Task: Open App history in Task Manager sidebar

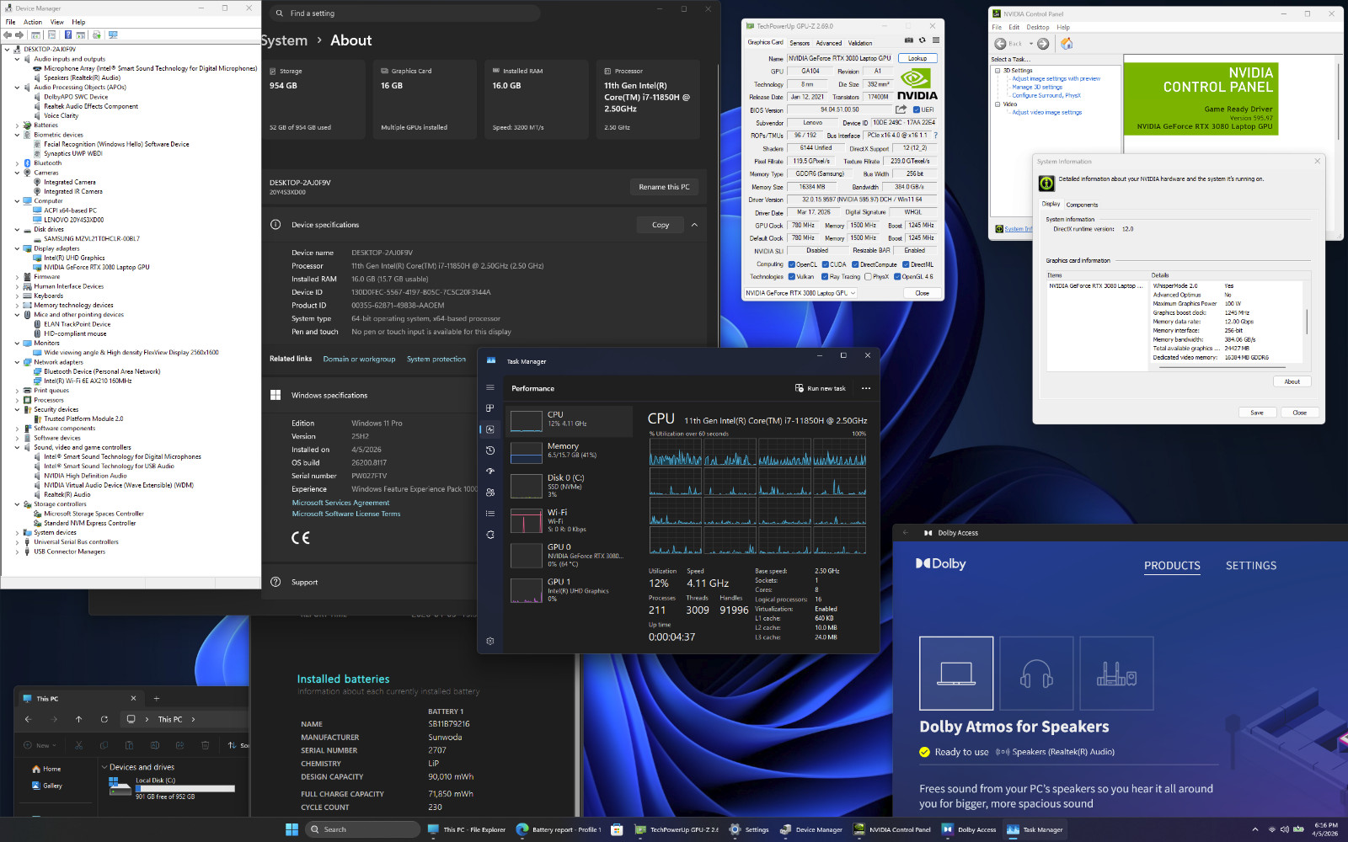Action: (x=489, y=450)
